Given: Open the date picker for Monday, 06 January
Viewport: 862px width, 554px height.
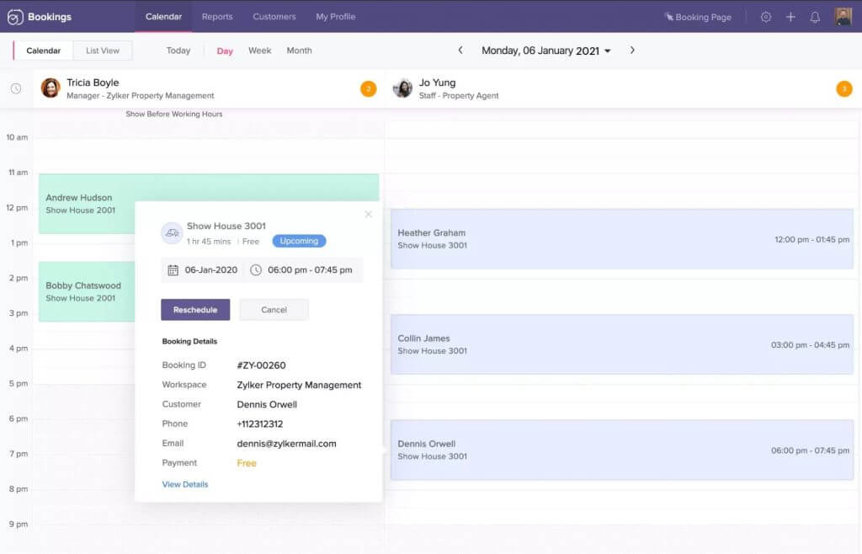Looking at the screenshot, I should tap(545, 50).
